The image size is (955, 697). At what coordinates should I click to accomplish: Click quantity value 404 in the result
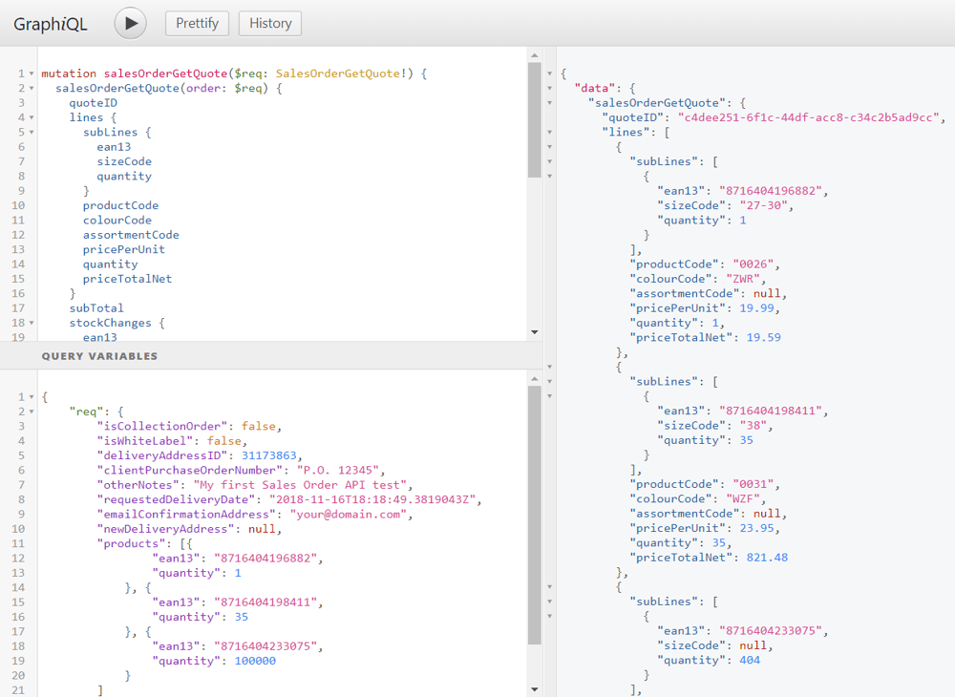point(750,660)
